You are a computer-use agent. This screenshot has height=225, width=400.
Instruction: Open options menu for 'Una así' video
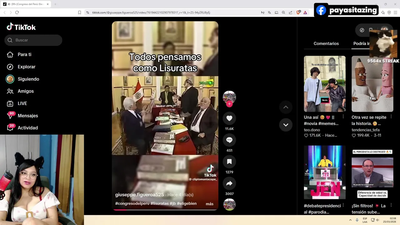(x=343, y=117)
